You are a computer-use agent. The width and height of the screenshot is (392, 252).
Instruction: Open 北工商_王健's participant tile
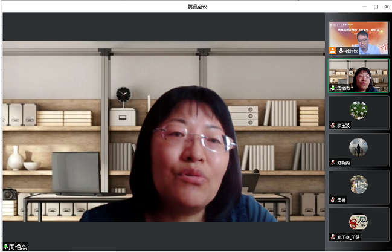click(359, 225)
